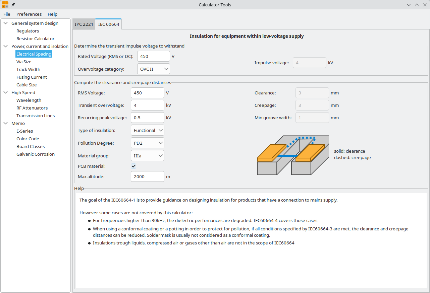This screenshot has width=430, height=293.
Task: Click the Min groove width result field
Action: (312, 118)
